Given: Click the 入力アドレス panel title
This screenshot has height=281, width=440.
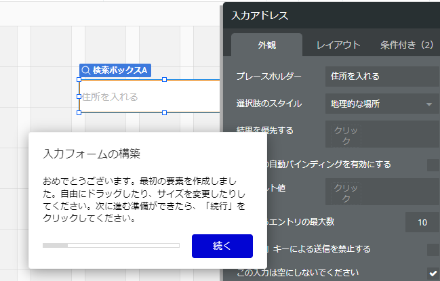Looking at the screenshot, I should 260,16.
